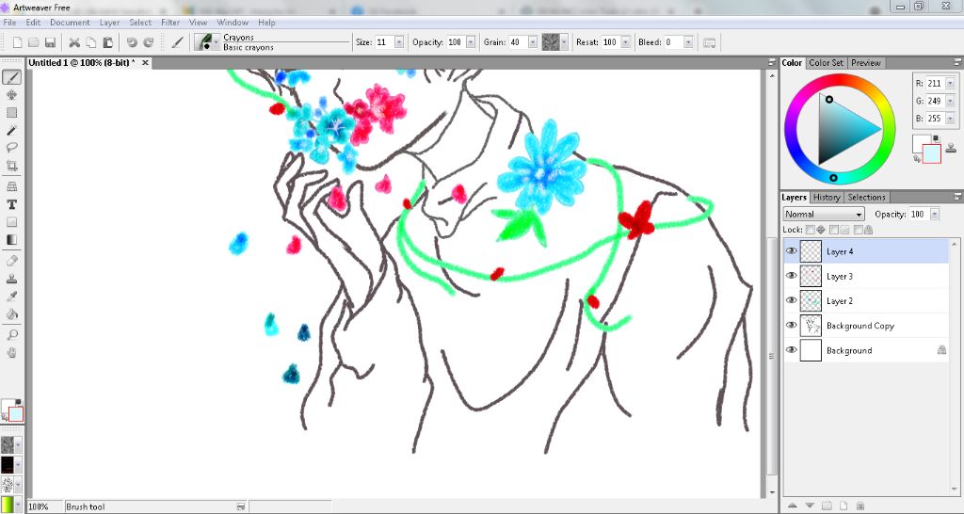Select the Lasso tool
Image resolution: width=964 pixels, height=514 pixels.
point(12,148)
